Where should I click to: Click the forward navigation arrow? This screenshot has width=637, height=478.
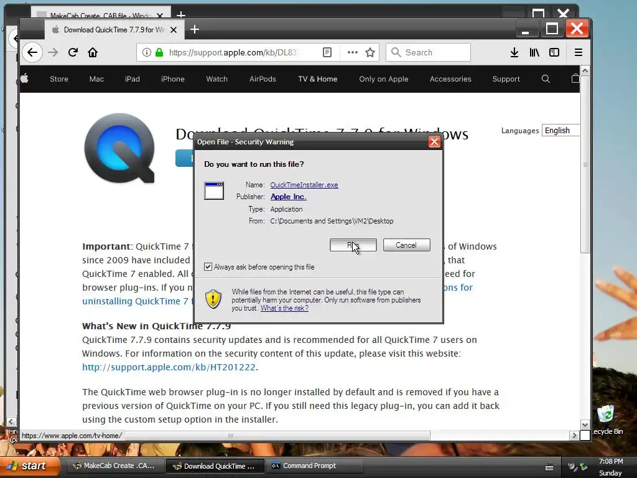(x=53, y=52)
